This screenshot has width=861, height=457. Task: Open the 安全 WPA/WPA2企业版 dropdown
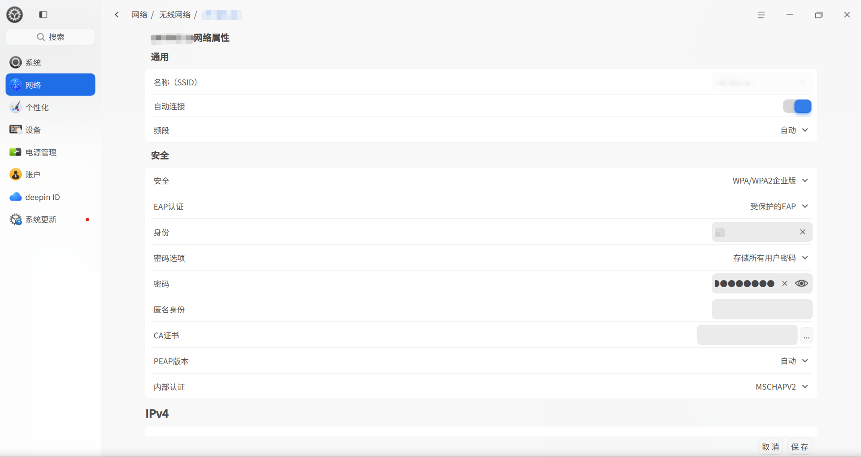point(770,181)
